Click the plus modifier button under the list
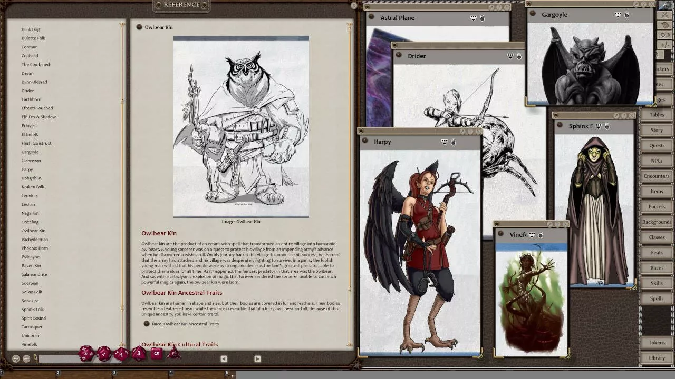675x379 pixels. pyautogui.click(x=16, y=358)
